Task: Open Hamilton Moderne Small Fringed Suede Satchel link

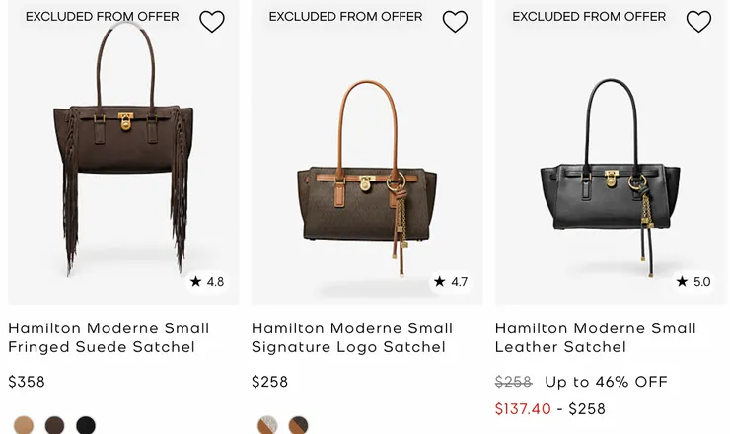Action: tap(109, 337)
